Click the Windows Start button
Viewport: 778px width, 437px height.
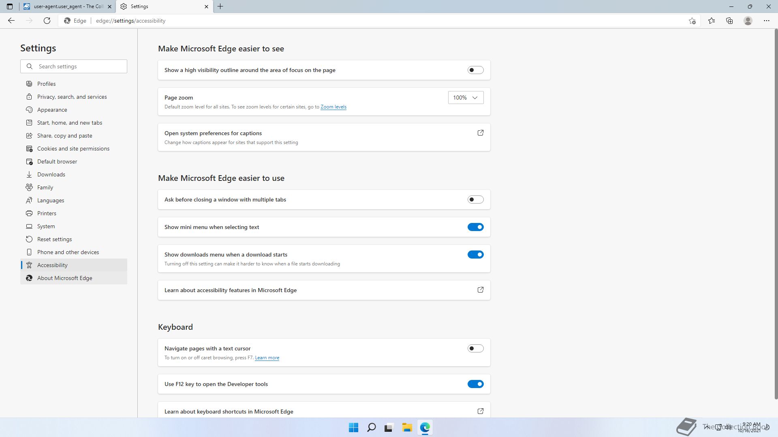point(353,428)
